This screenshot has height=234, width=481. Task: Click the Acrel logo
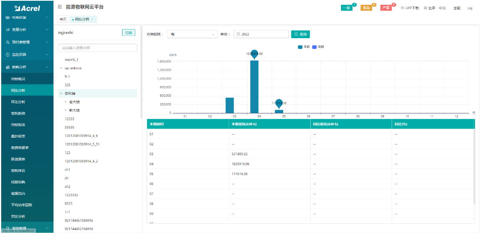pos(27,8)
